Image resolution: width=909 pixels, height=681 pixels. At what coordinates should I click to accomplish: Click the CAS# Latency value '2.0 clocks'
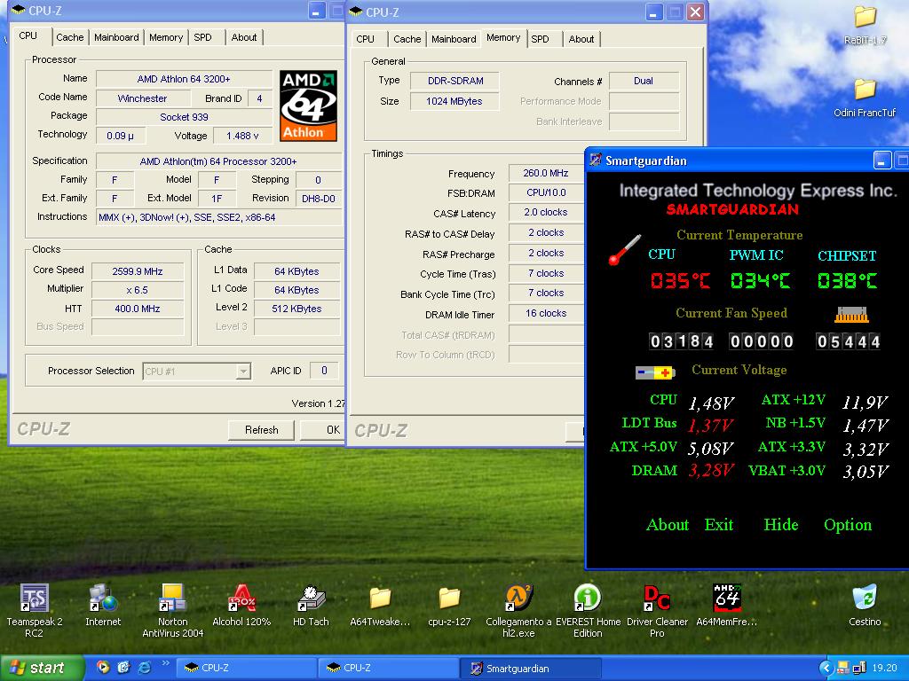click(x=546, y=213)
